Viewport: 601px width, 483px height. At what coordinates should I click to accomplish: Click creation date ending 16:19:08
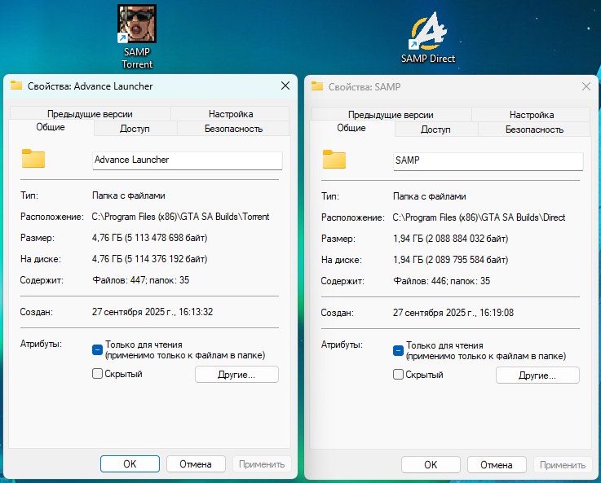[453, 312]
